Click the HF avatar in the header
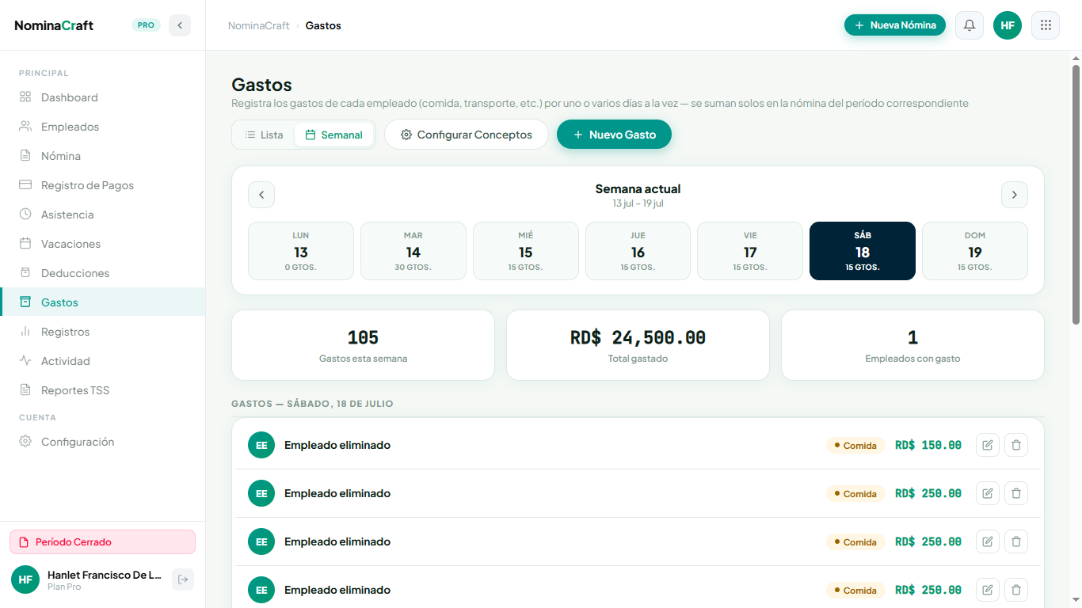Screen dimensions: 1082x608 click(1008, 25)
